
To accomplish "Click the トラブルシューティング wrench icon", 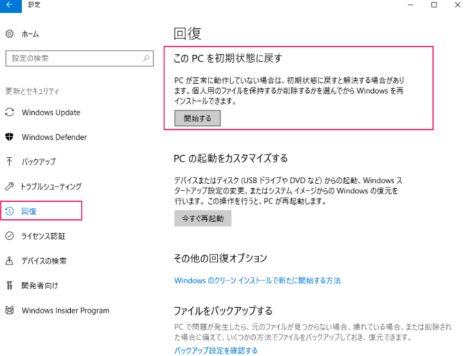I will (10, 186).
